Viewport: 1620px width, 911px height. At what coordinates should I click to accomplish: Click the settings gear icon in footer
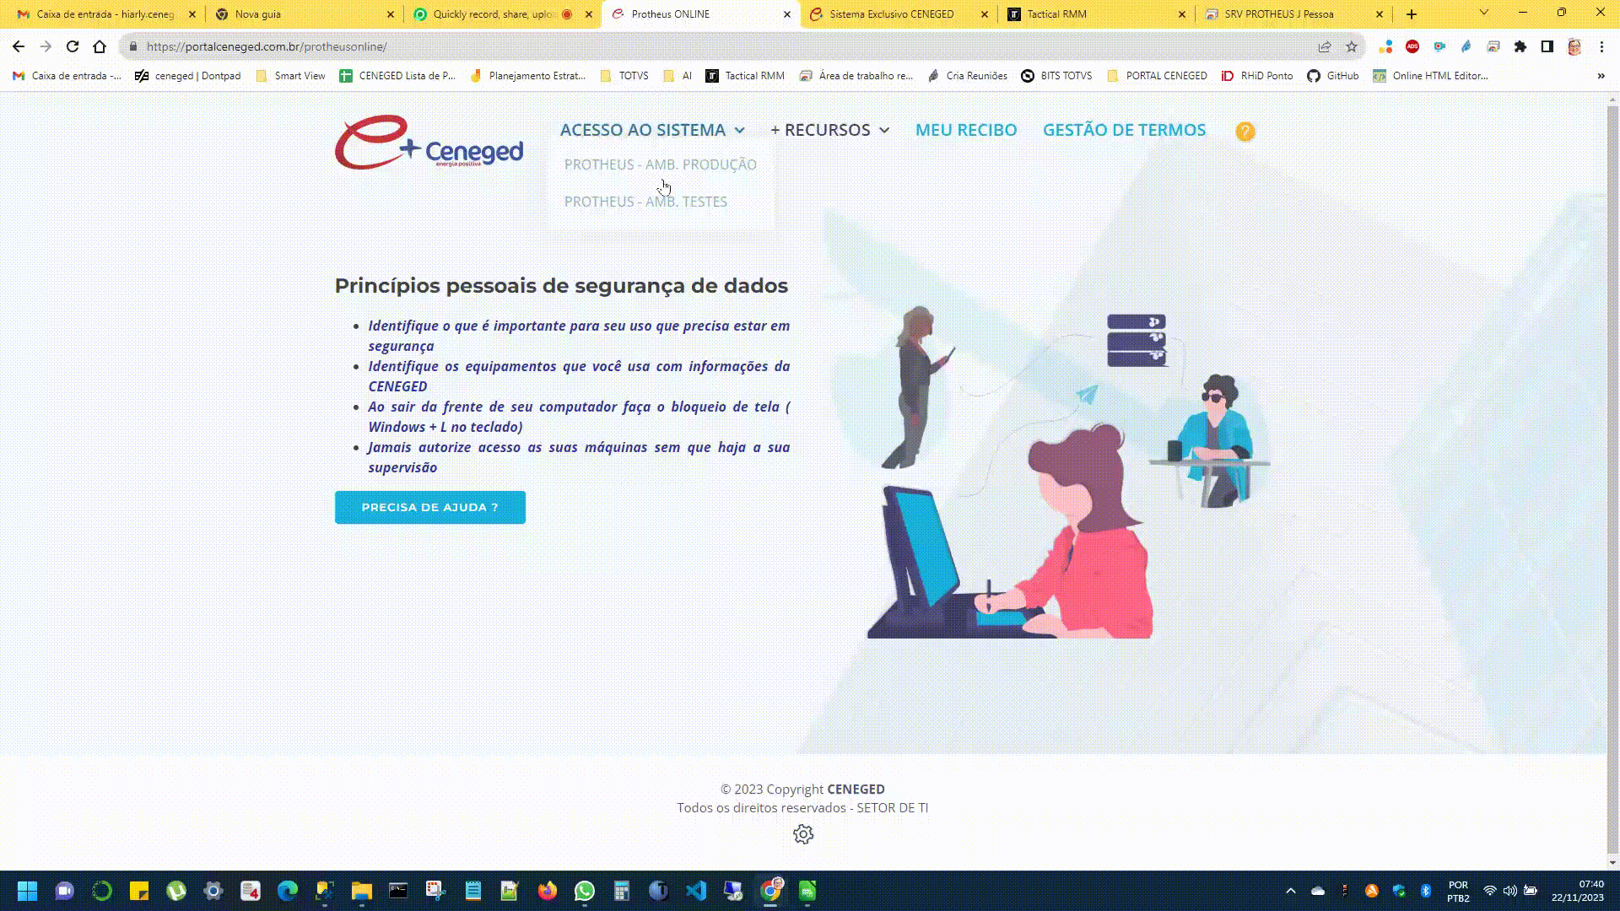click(x=802, y=834)
